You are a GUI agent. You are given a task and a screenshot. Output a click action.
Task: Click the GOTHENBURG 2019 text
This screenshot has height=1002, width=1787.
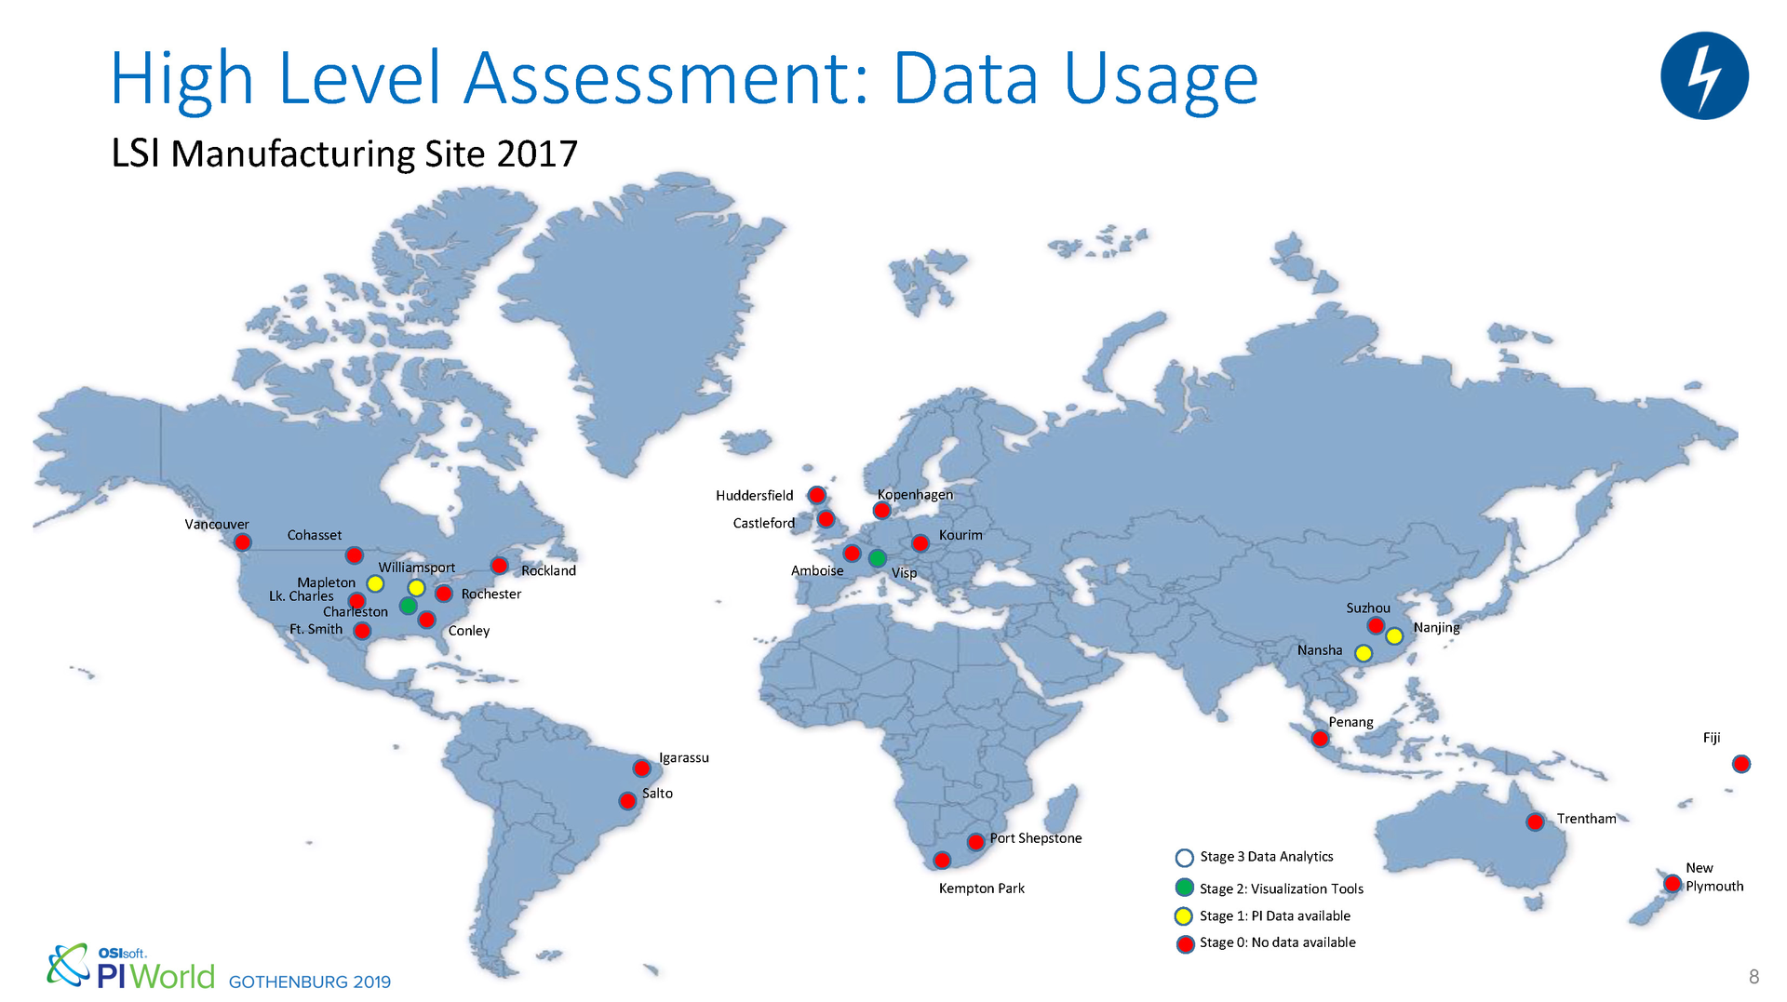[309, 982]
